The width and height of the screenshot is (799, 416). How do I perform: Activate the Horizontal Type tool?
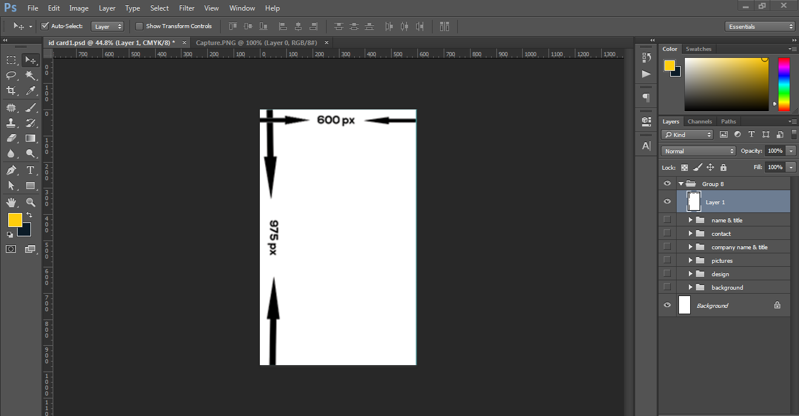click(x=30, y=170)
